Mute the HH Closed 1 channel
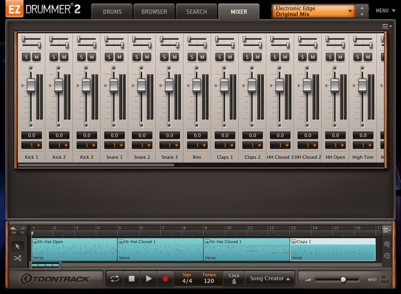 coord(285,57)
